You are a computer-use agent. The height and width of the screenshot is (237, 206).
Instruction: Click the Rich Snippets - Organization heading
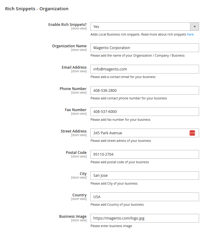click(x=37, y=9)
